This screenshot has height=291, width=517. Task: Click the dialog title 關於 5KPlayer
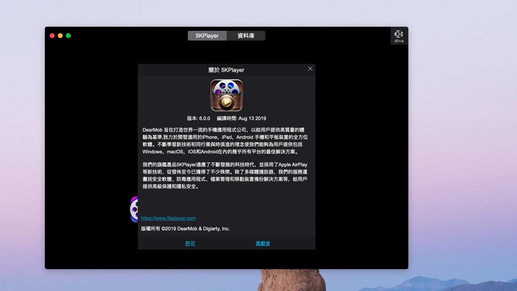pyautogui.click(x=227, y=70)
